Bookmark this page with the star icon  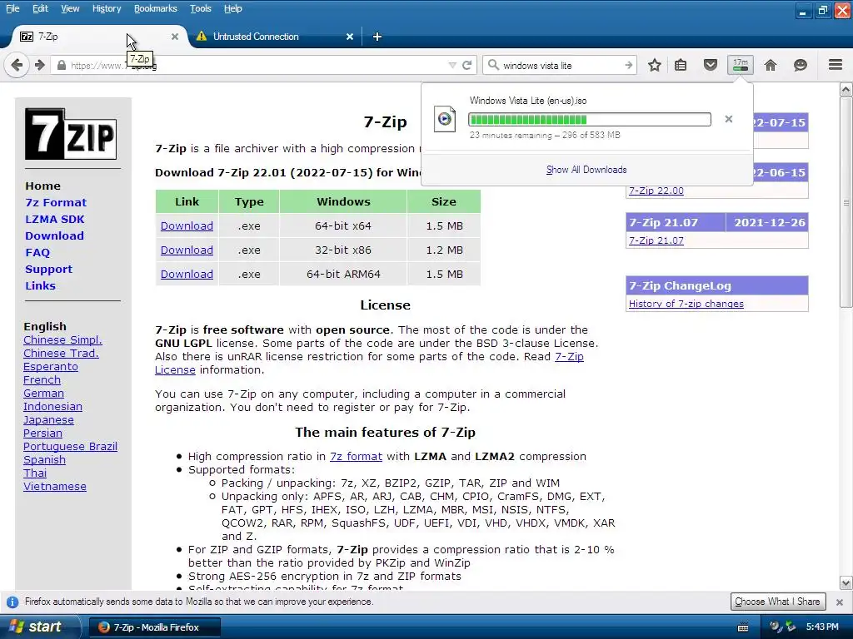pos(655,65)
